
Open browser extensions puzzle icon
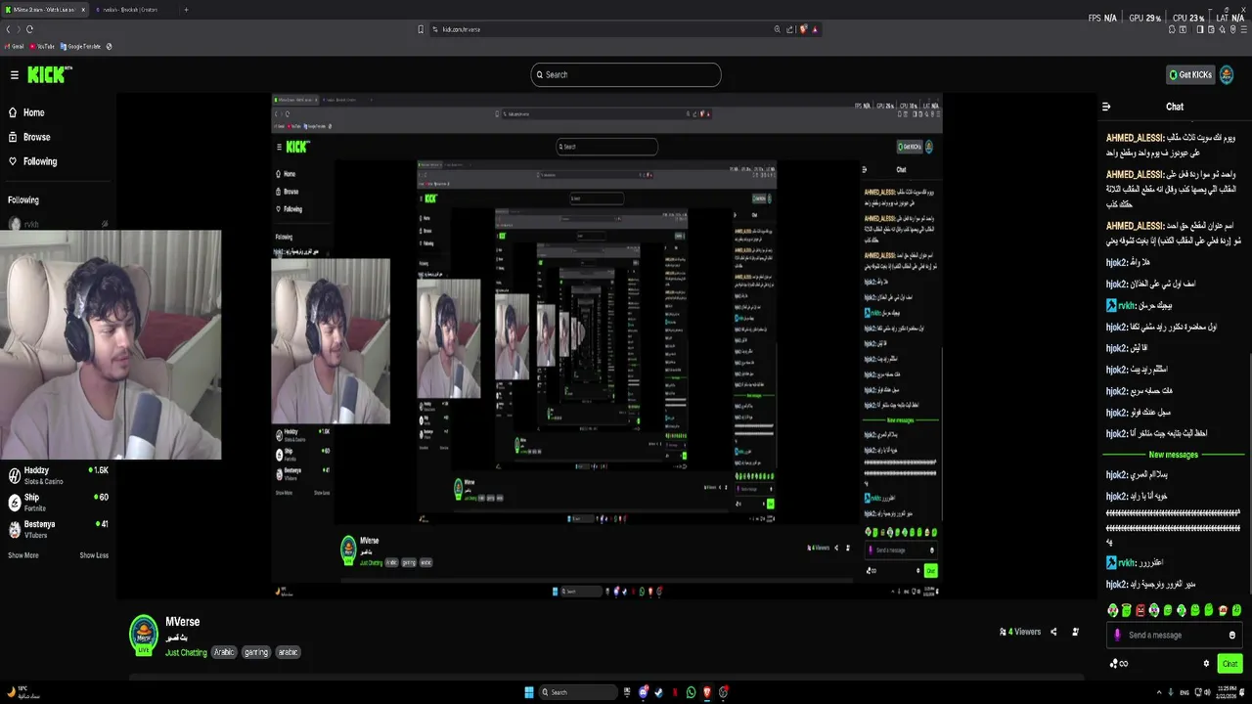pos(1173,29)
